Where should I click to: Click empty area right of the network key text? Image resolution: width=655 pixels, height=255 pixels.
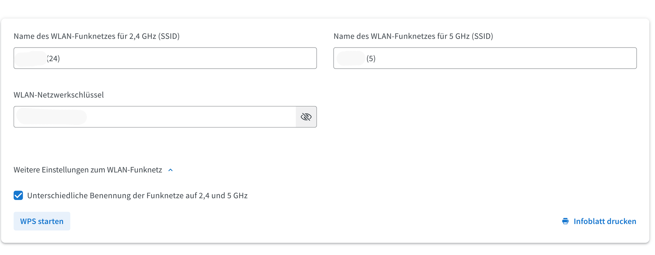191,117
